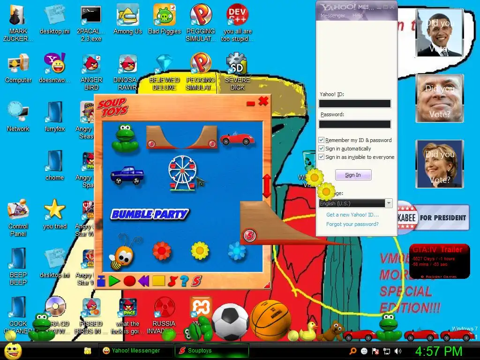Toggle Remember my ID & password checkbox
Viewport: 480px width, 360px height.
[x=321, y=140]
